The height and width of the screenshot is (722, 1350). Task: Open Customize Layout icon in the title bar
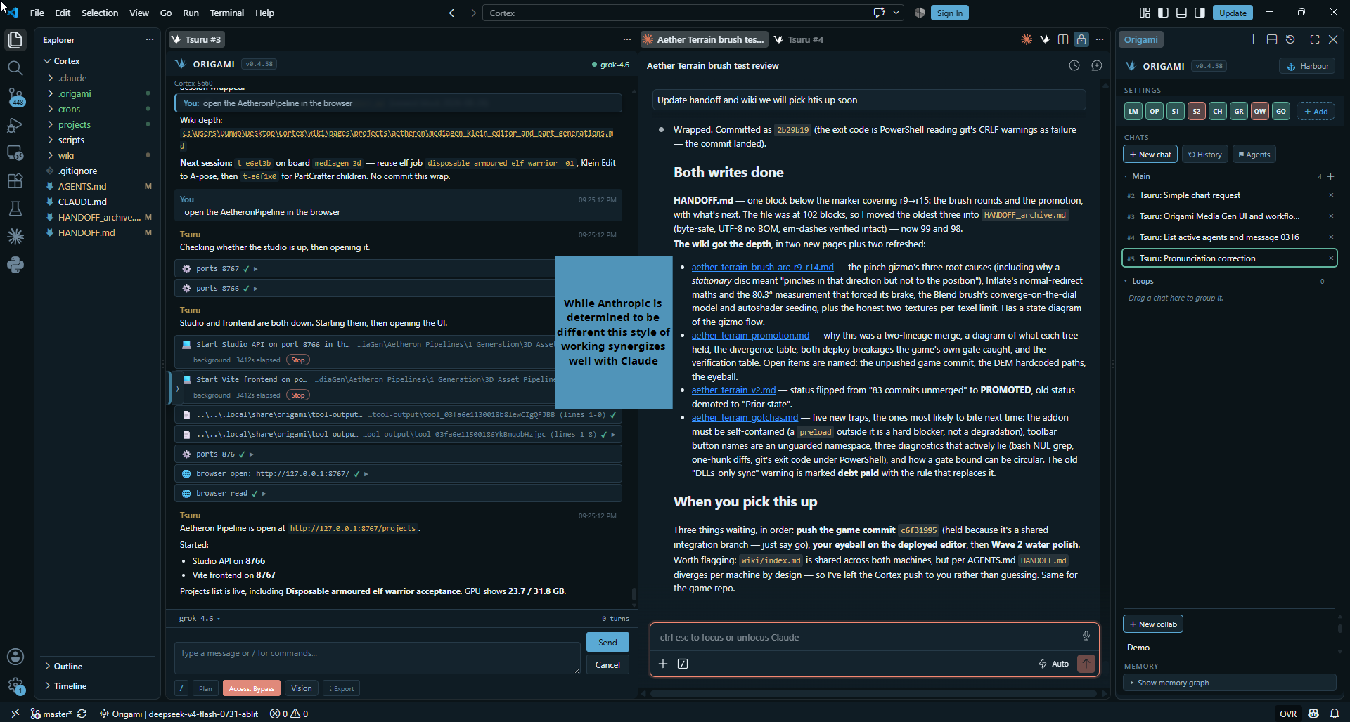(1145, 13)
